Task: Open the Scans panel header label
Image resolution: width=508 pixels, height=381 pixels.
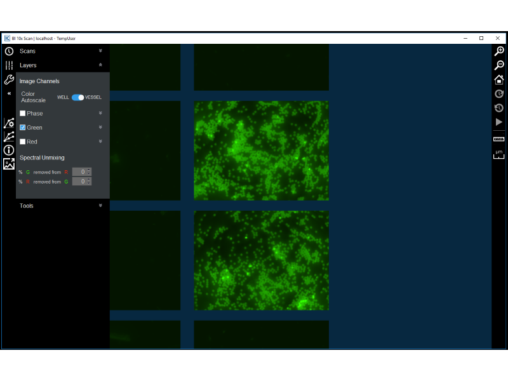Action: tap(27, 51)
